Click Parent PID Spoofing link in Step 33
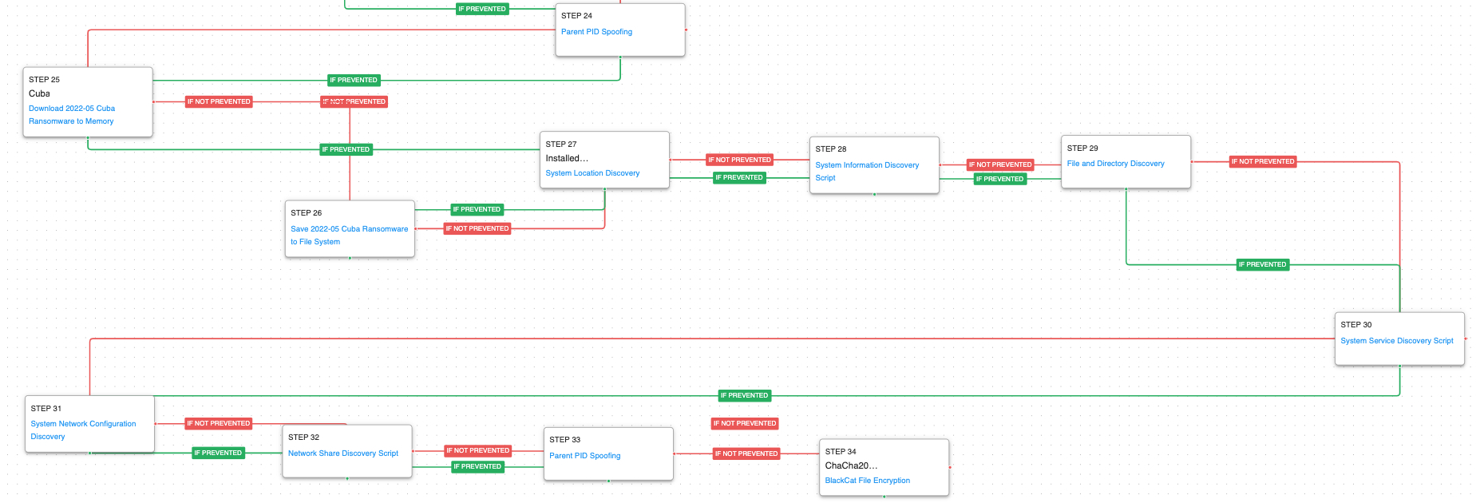The image size is (1476, 503). [584, 456]
